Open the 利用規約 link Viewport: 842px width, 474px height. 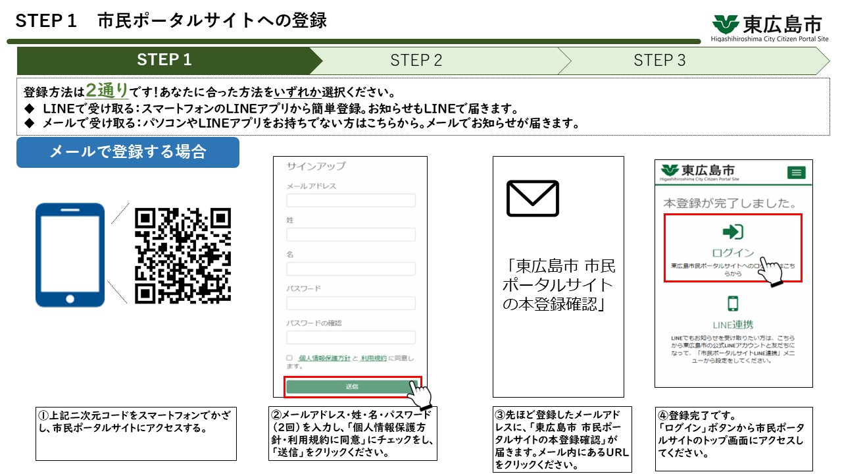(x=374, y=357)
